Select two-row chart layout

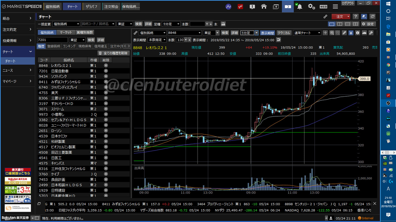[347, 24]
